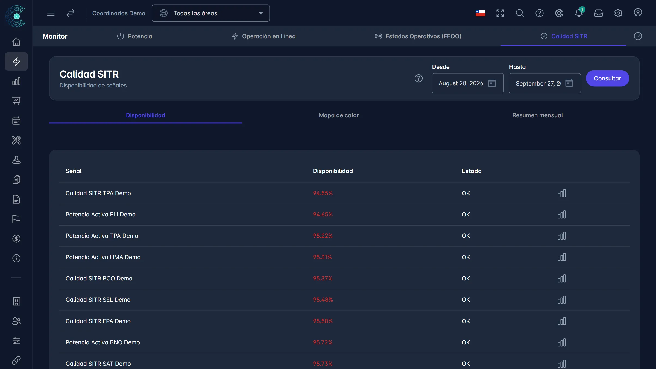Open chart for Potencia Activa HMA Demo
The height and width of the screenshot is (369, 656).
(561, 257)
